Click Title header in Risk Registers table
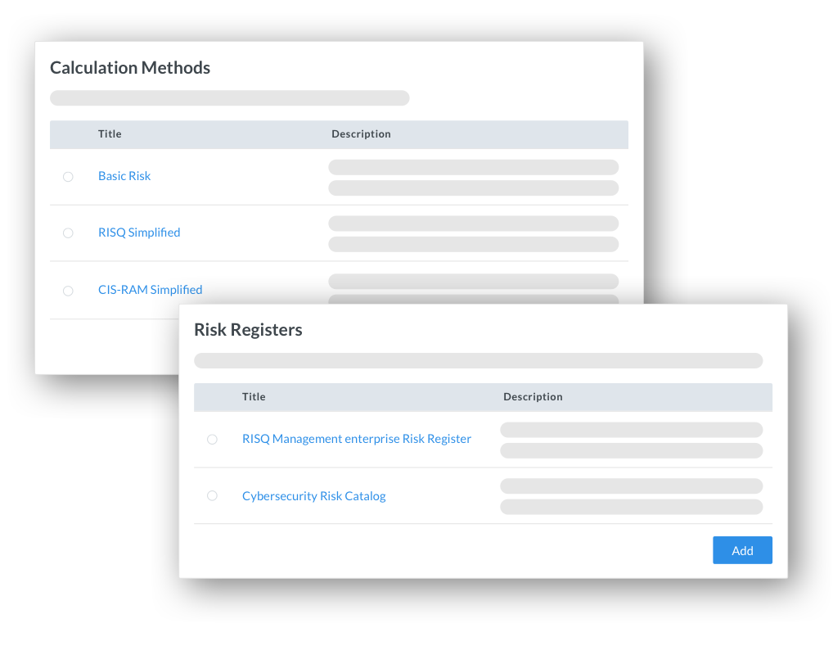The height and width of the screenshot is (655, 833). tap(254, 396)
